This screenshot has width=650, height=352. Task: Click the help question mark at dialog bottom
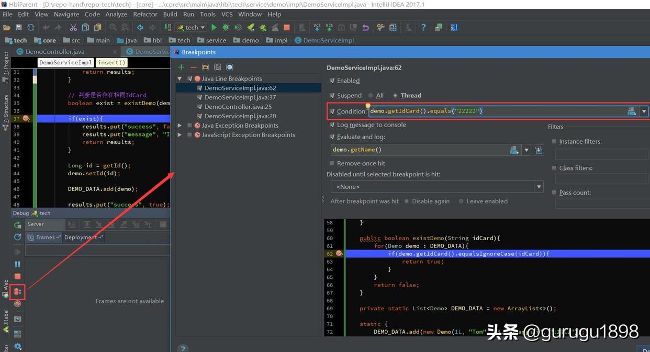tap(182, 348)
